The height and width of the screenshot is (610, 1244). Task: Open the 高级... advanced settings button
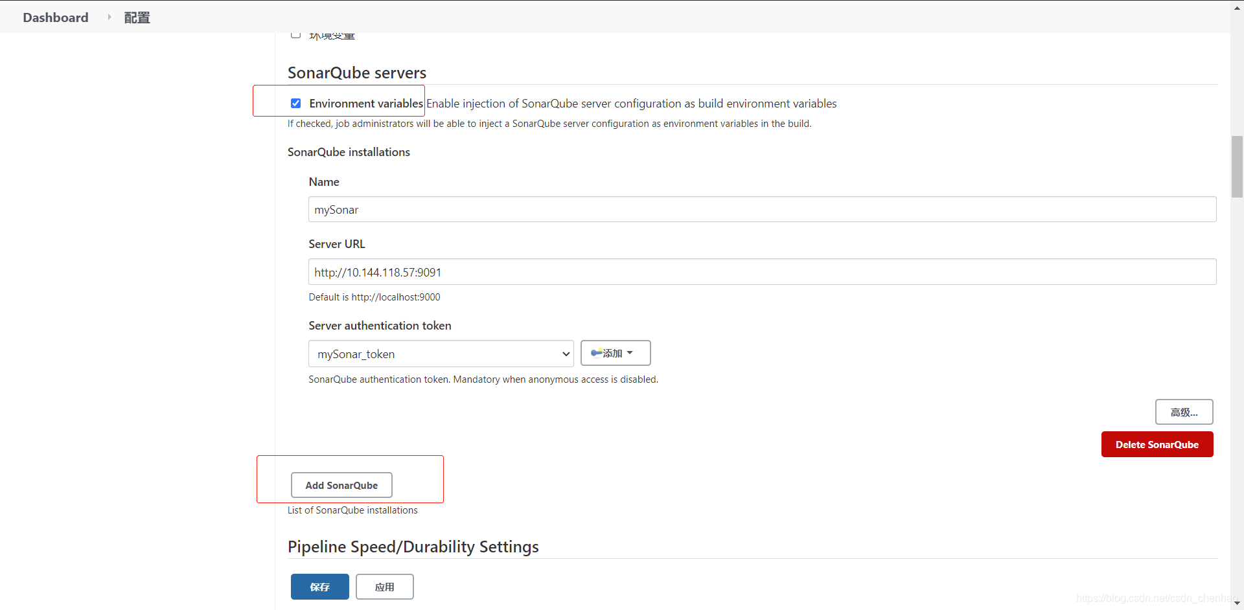(1184, 412)
